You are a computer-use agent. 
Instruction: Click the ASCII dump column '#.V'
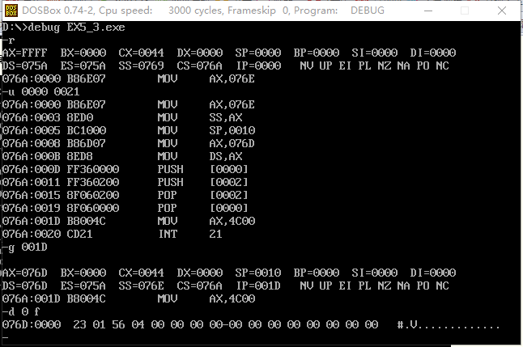pos(407,324)
